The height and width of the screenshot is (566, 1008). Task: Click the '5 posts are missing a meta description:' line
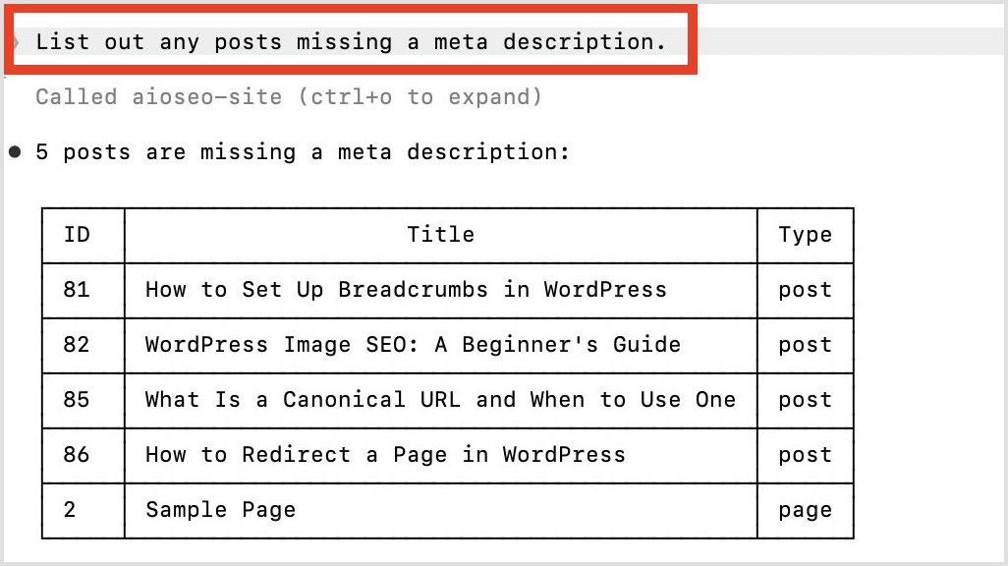[x=303, y=152]
